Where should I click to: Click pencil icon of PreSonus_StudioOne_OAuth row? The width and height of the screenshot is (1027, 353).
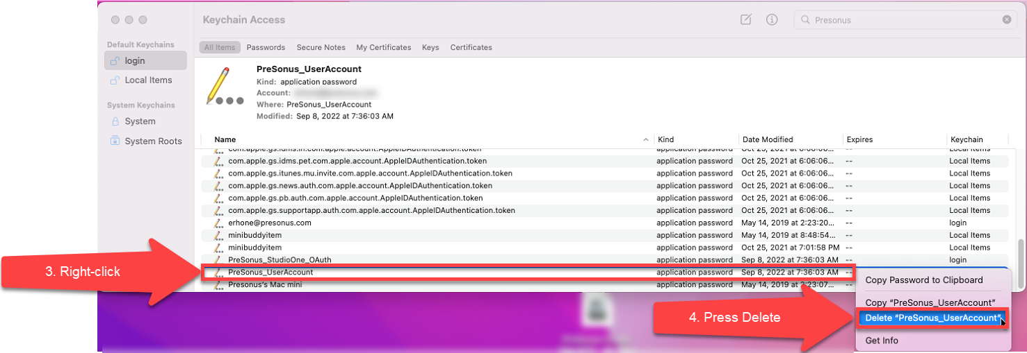click(x=218, y=260)
